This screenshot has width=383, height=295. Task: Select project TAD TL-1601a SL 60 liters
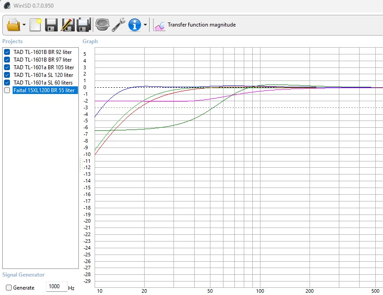[43, 82]
